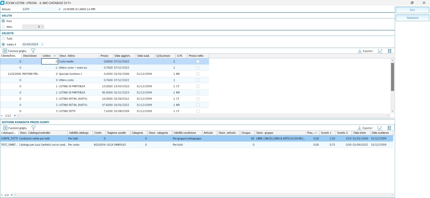Click the search magnifier next to Articolo field
Screen dimensions: 430x198
click(59, 9)
